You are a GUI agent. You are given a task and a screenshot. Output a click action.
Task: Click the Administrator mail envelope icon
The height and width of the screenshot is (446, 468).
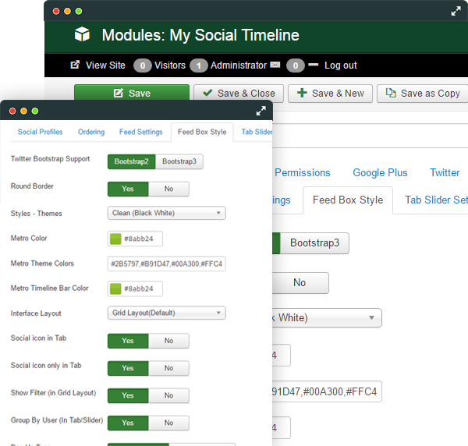pyautogui.click(x=275, y=65)
